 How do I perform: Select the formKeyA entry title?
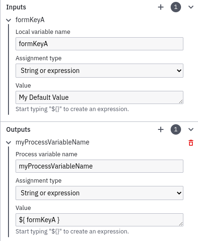(x=30, y=20)
